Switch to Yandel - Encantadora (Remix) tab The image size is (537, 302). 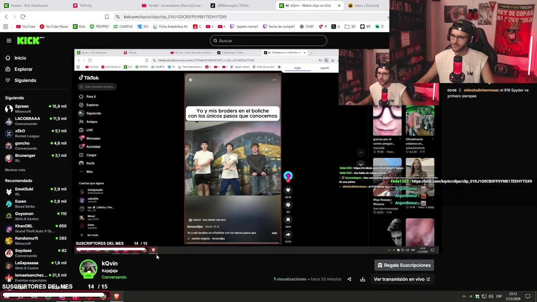pyautogui.click(x=172, y=5)
